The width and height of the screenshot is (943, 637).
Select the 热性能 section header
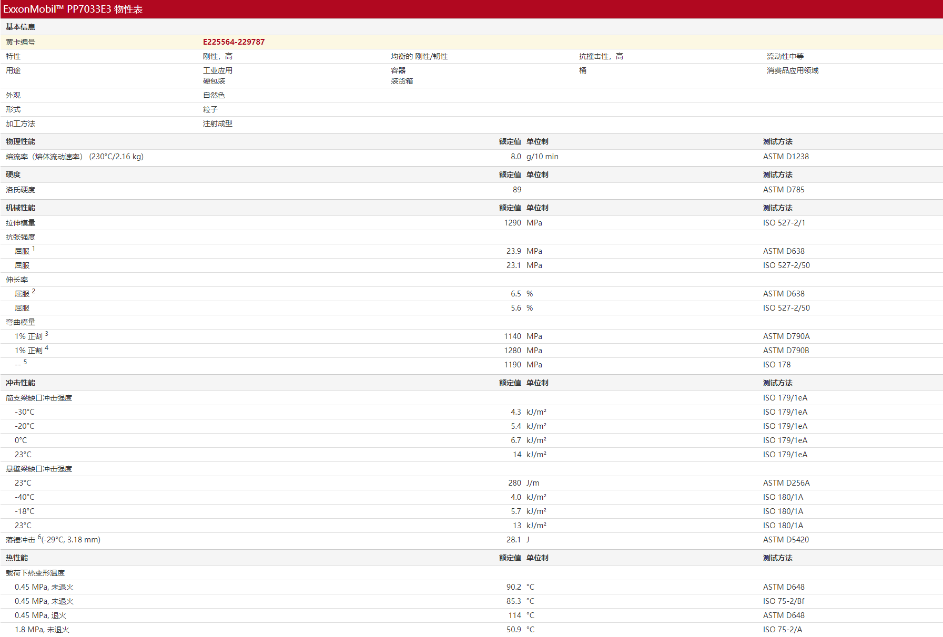coord(17,558)
